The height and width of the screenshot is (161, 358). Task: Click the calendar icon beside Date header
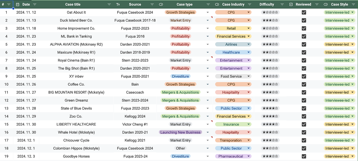(x=18, y=4)
